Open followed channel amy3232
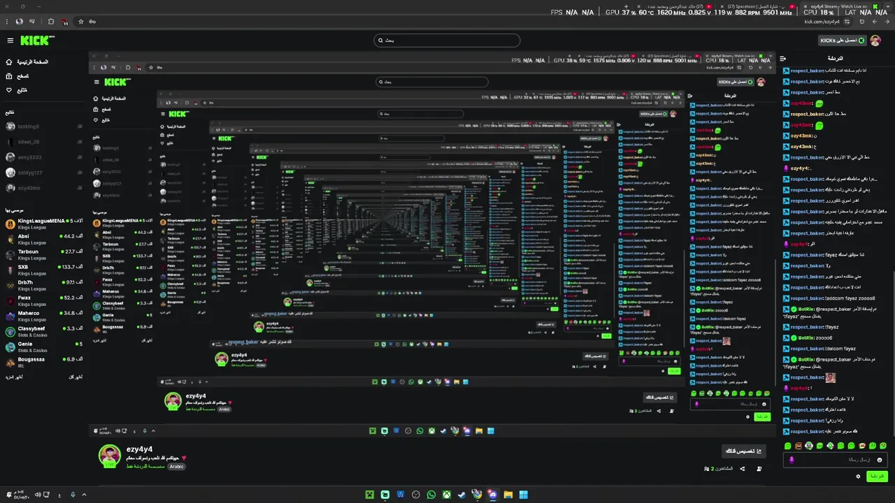This screenshot has width=895, height=503. [43, 157]
